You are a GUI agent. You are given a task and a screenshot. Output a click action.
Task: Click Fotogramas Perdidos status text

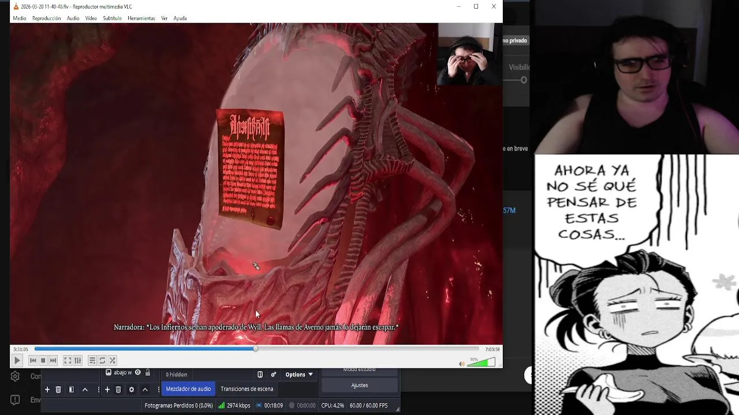coord(179,406)
